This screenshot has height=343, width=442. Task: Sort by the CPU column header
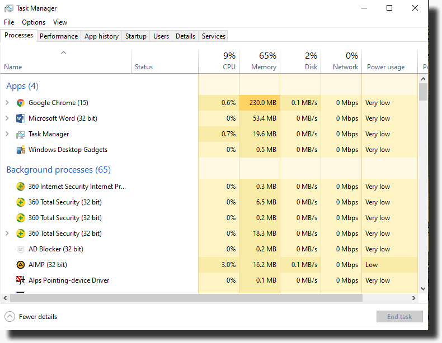tap(219, 62)
